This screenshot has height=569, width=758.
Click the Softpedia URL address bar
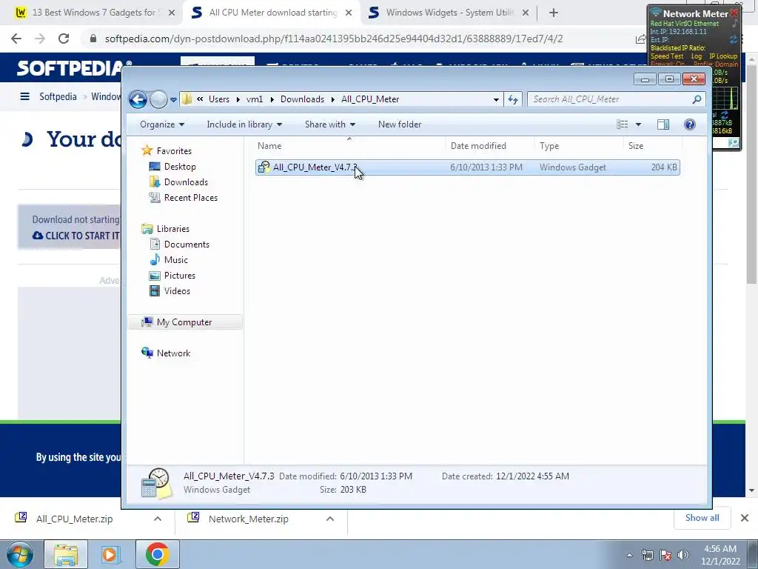[334, 39]
